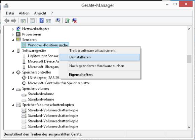
Task: Collapse the Speichercontroller category
Action: [13, 73]
